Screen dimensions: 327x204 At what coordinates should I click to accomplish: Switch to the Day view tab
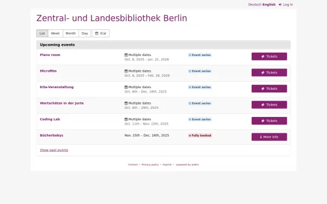[x=84, y=33]
